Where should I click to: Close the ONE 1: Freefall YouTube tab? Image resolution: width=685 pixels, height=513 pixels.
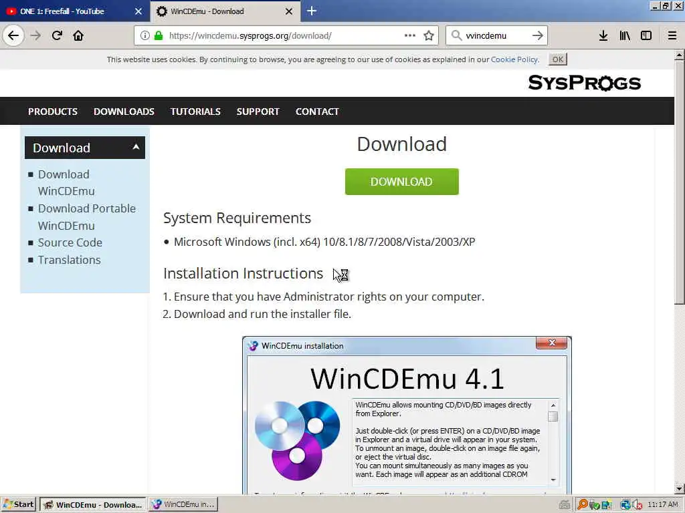point(138,11)
